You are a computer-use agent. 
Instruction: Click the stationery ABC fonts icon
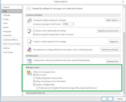click(x=29, y=50)
